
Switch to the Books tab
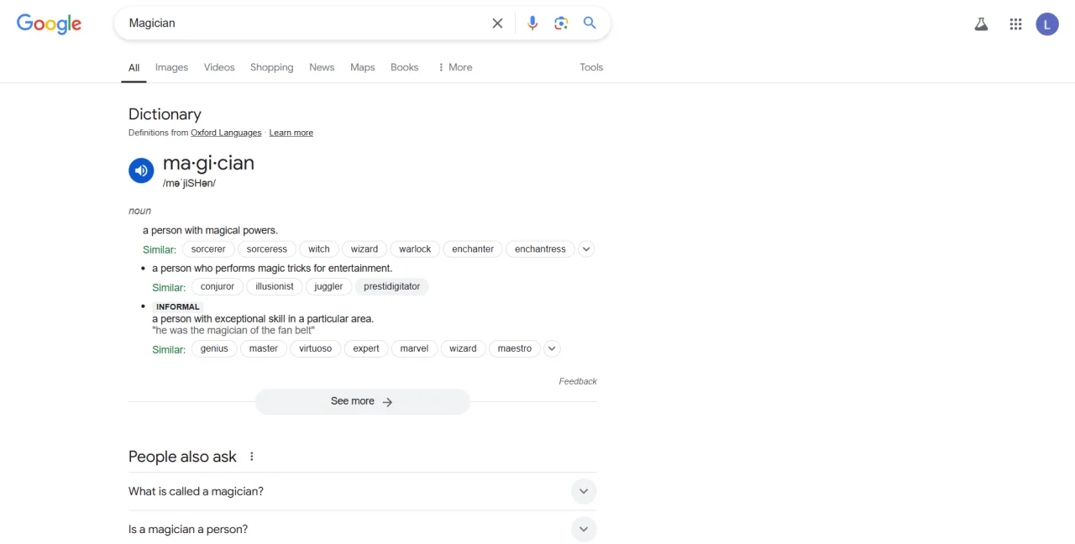pyautogui.click(x=404, y=67)
